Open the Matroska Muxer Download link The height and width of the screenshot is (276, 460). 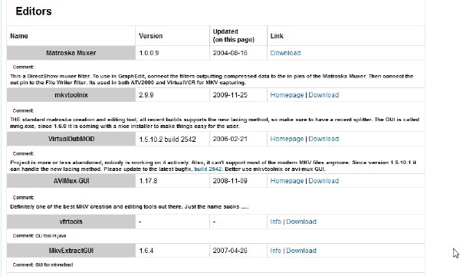coord(285,53)
